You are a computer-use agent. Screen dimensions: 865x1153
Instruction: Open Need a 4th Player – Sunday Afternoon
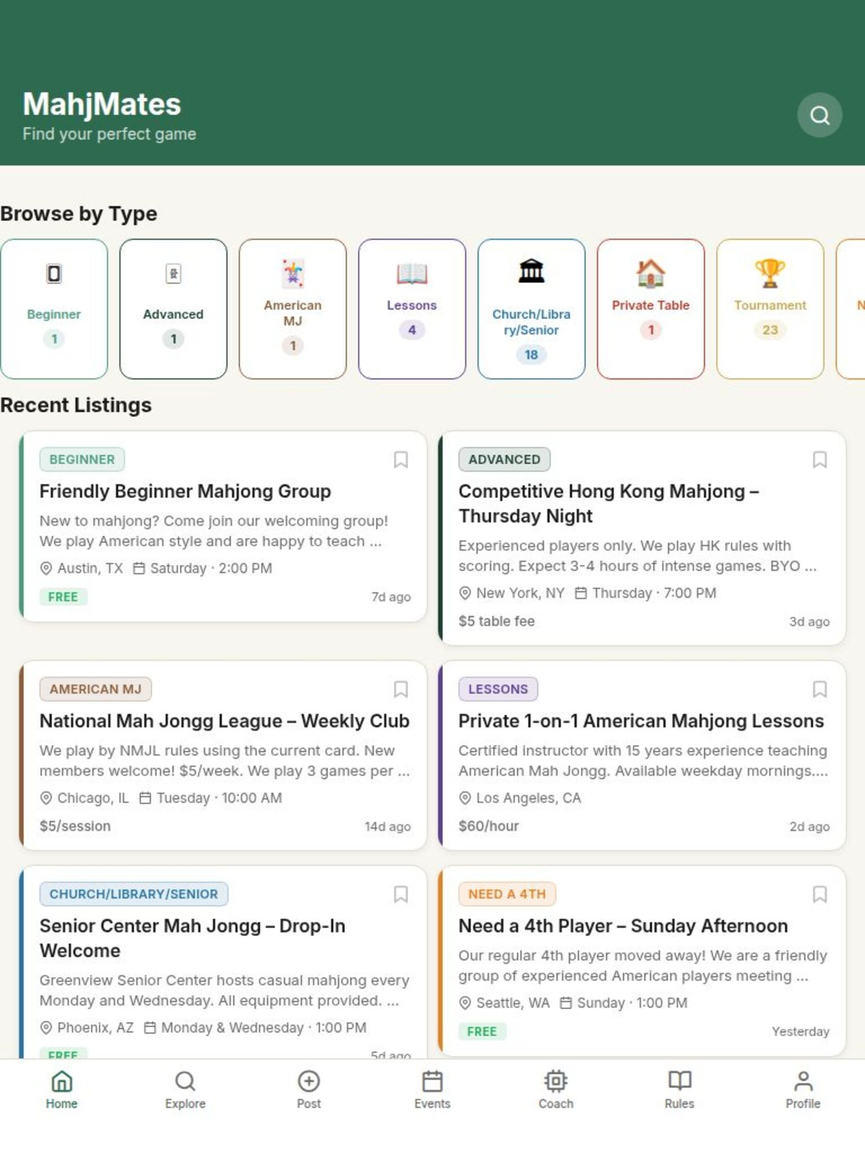click(x=623, y=926)
